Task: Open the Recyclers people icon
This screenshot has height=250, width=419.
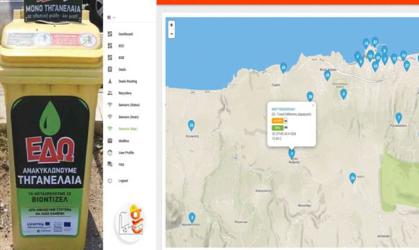Action: pos(110,93)
